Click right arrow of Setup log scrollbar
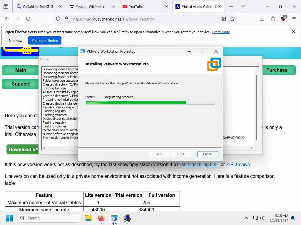 click(252, 148)
